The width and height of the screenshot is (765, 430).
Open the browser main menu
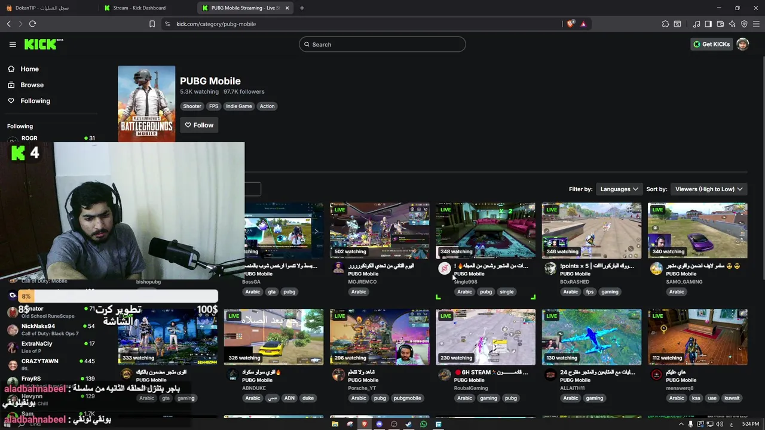pos(757,24)
